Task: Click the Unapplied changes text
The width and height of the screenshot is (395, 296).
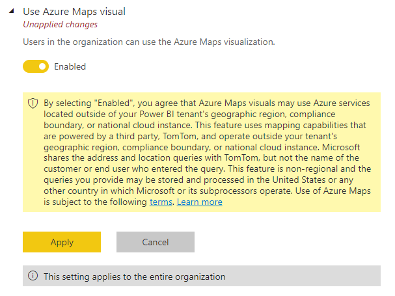Action: (x=61, y=25)
